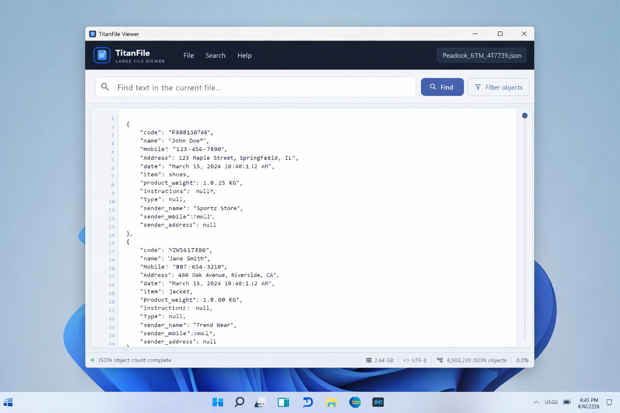
Task: Click the Peadock_BTM_4T7739.json file name chip
Action: point(482,55)
